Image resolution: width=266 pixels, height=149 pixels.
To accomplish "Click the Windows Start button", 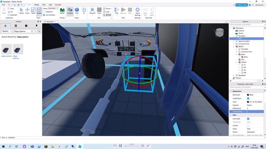I will (x=3, y=146).
